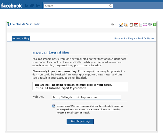Open messages icon in Facebook header

[32, 6]
